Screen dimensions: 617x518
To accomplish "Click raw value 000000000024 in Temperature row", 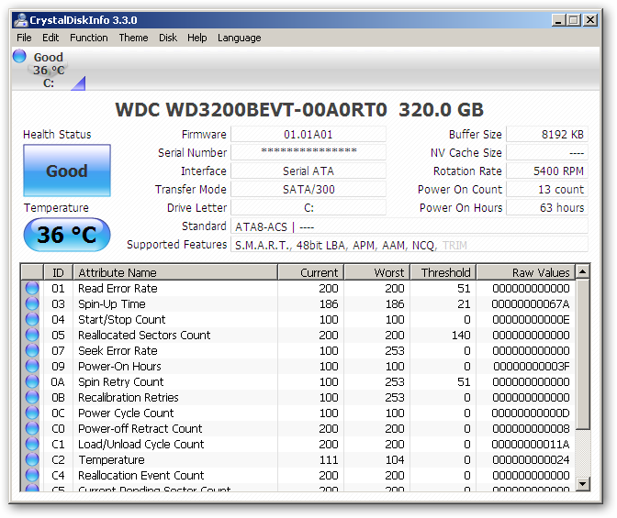I will (531, 460).
